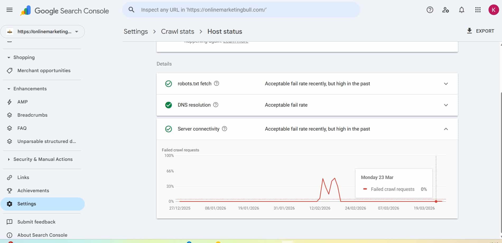Click the Achievements trophy icon

tap(10, 190)
